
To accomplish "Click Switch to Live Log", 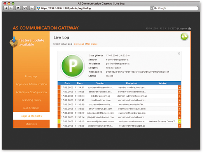I will click(63, 44).
